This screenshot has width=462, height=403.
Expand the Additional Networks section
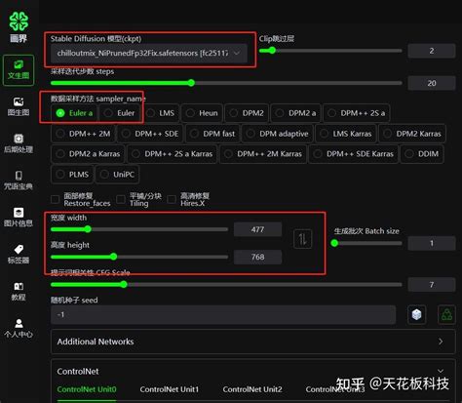tap(253, 342)
